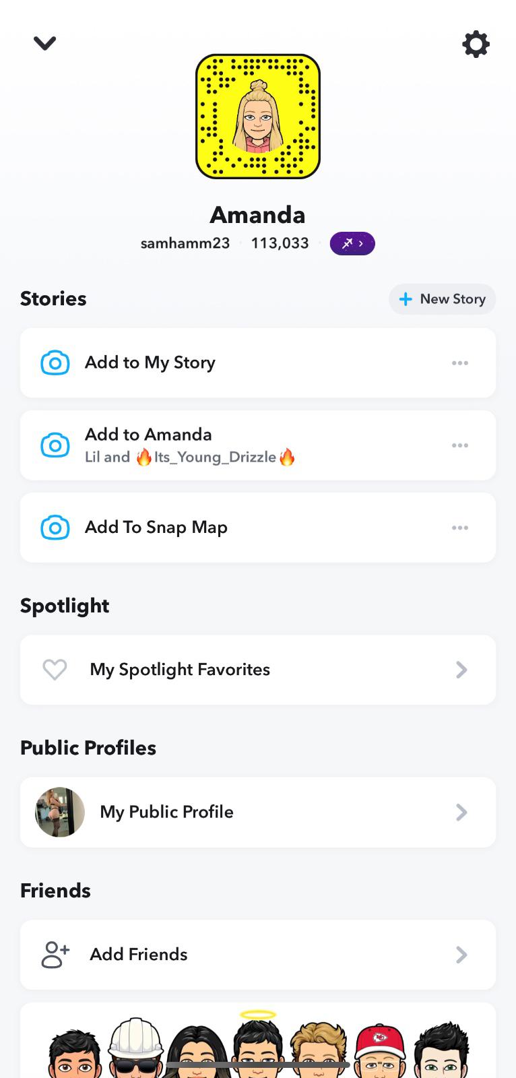Select the Add Friends label

coord(139,955)
